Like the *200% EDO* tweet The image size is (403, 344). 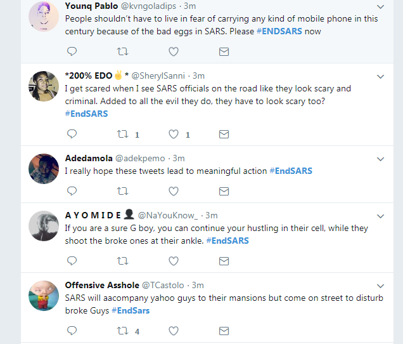click(174, 135)
